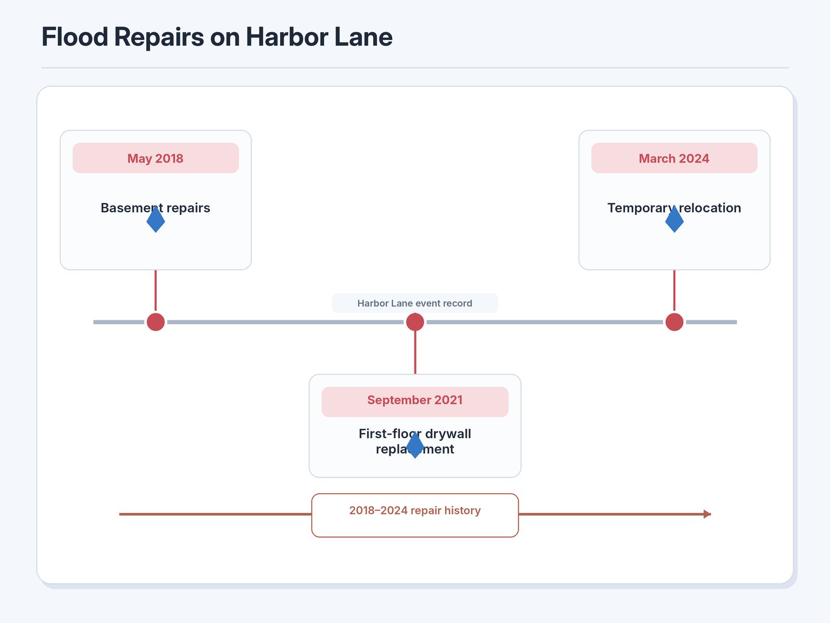Click the blue diamond in the March 2024 card
The image size is (830, 623).
674,219
